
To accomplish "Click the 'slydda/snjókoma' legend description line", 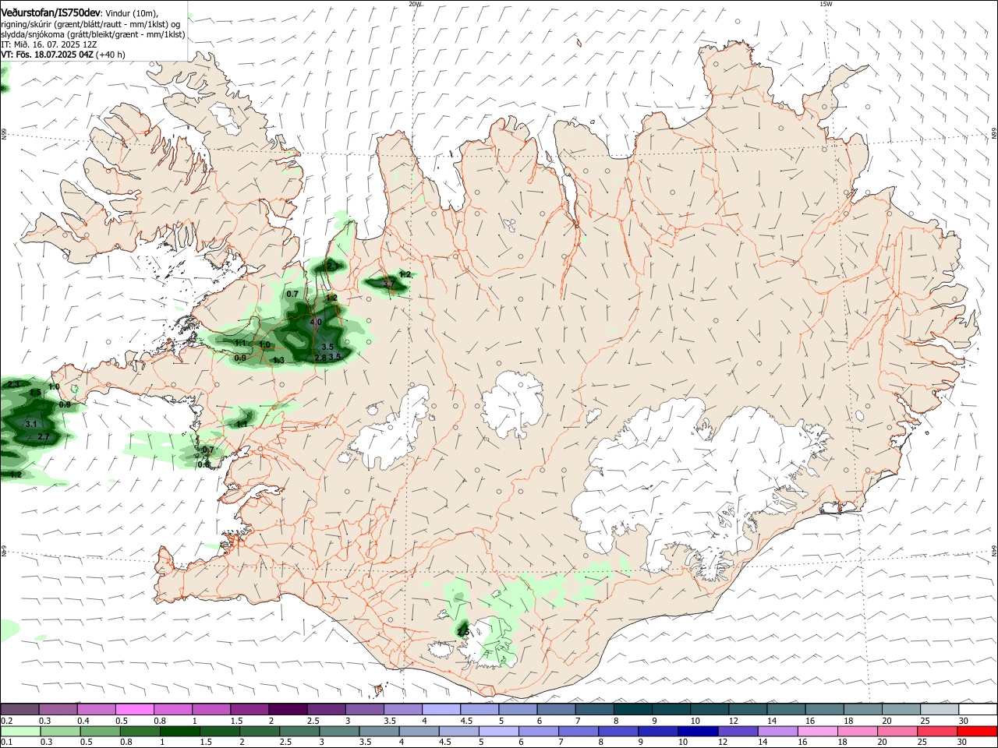I will click(x=93, y=34).
